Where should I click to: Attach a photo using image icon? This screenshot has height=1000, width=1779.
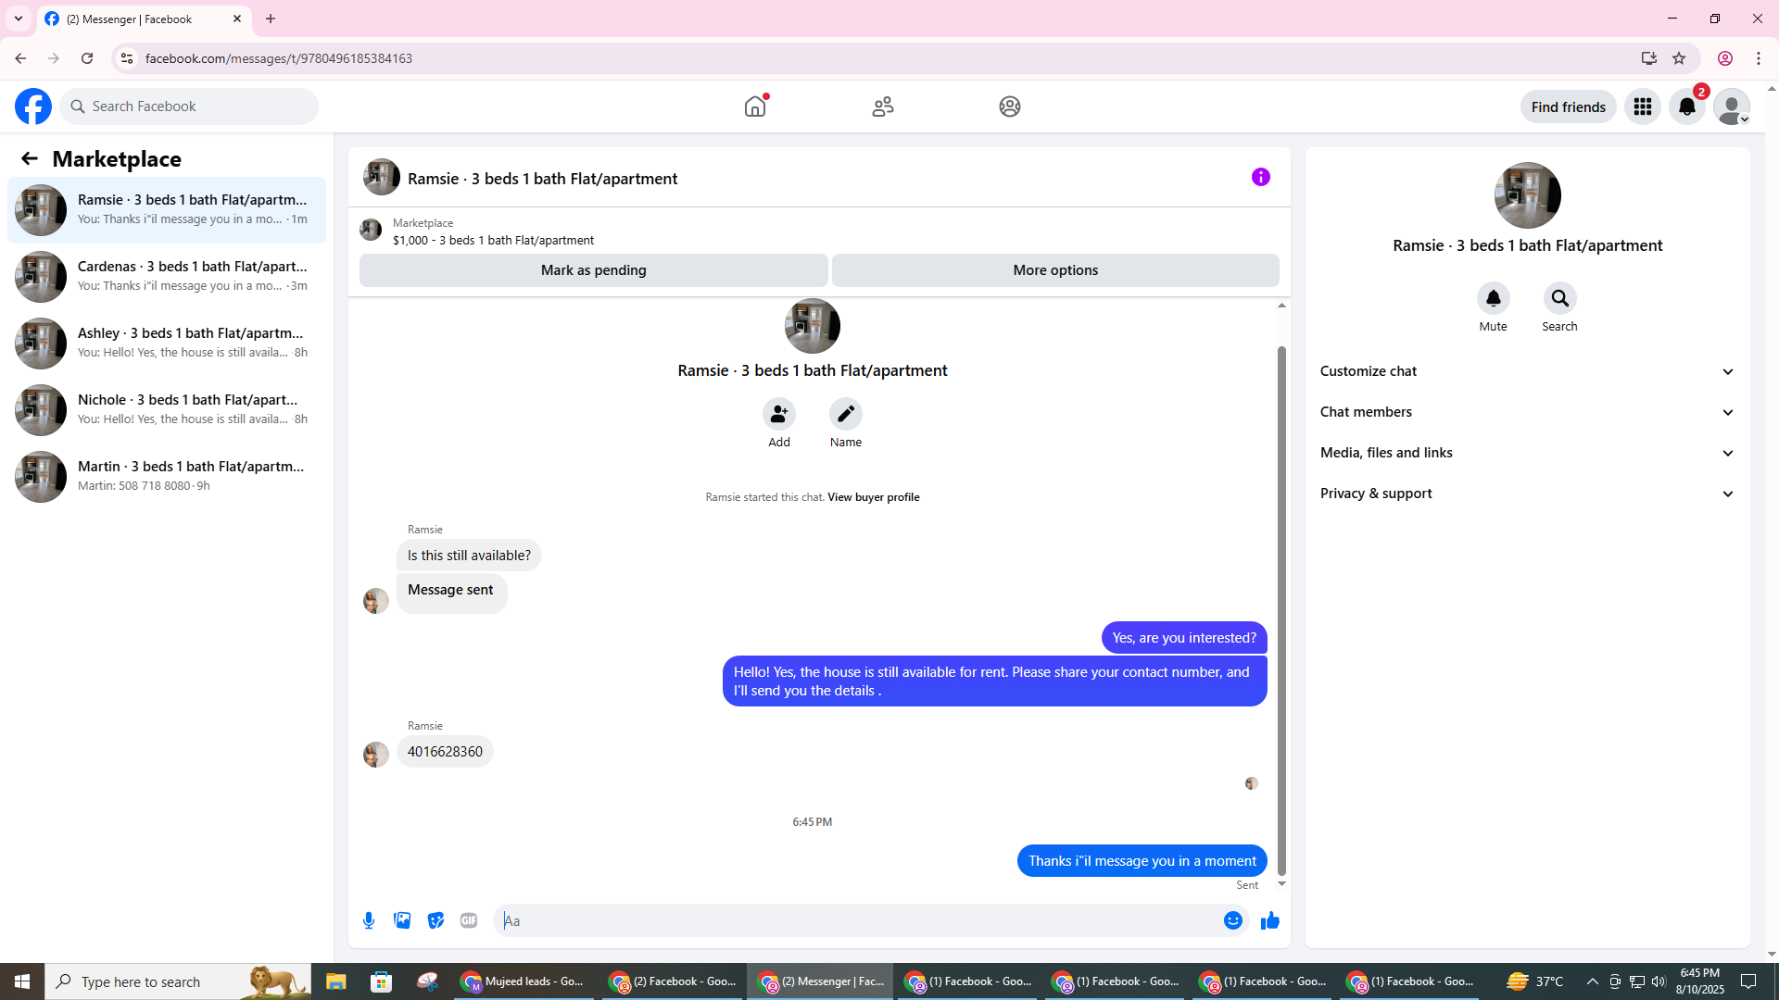point(402,920)
